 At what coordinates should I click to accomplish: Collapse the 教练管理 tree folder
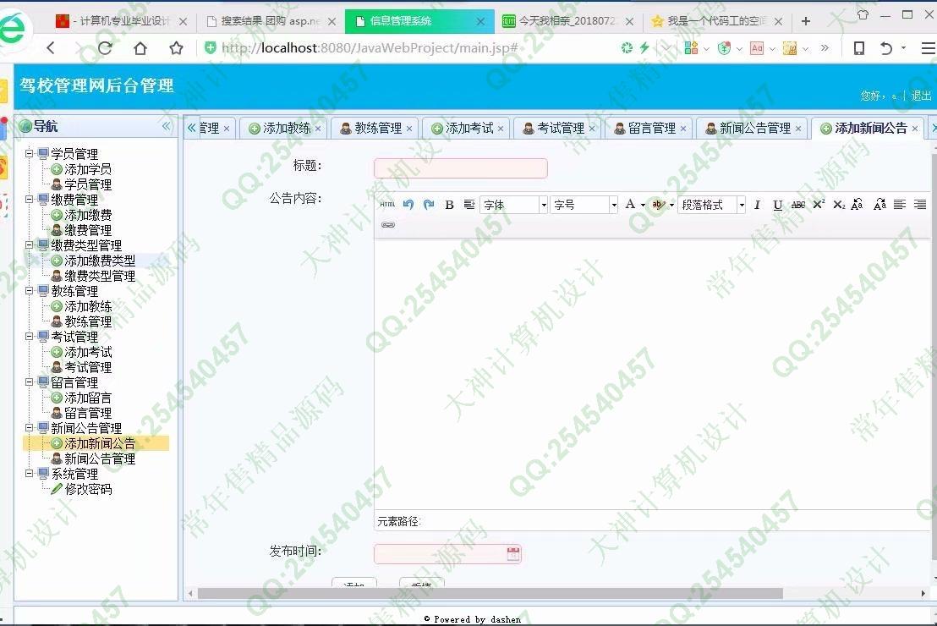point(30,290)
